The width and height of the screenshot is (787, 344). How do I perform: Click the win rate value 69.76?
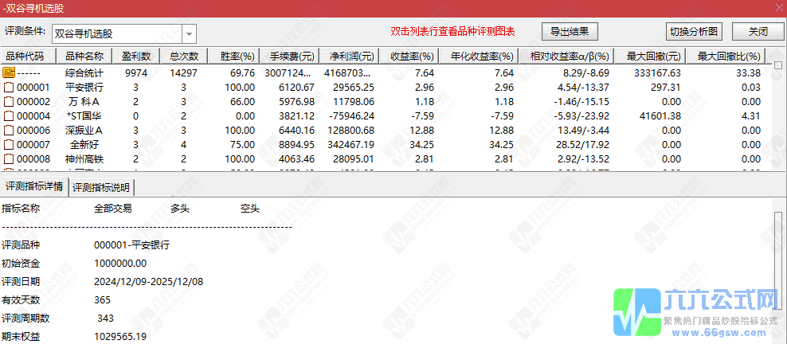click(x=245, y=72)
